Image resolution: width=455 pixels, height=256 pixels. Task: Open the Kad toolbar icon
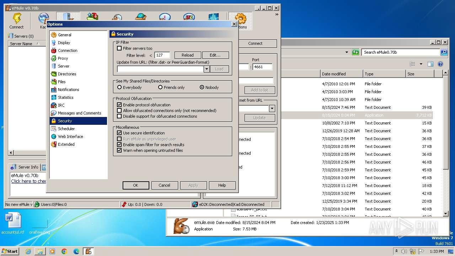pyautogui.click(x=44, y=21)
